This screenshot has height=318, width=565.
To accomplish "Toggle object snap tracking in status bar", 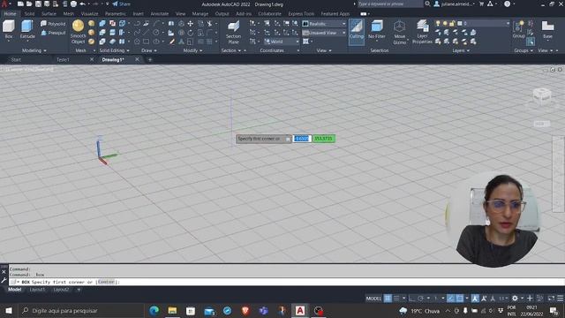I will (x=450, y=299).
